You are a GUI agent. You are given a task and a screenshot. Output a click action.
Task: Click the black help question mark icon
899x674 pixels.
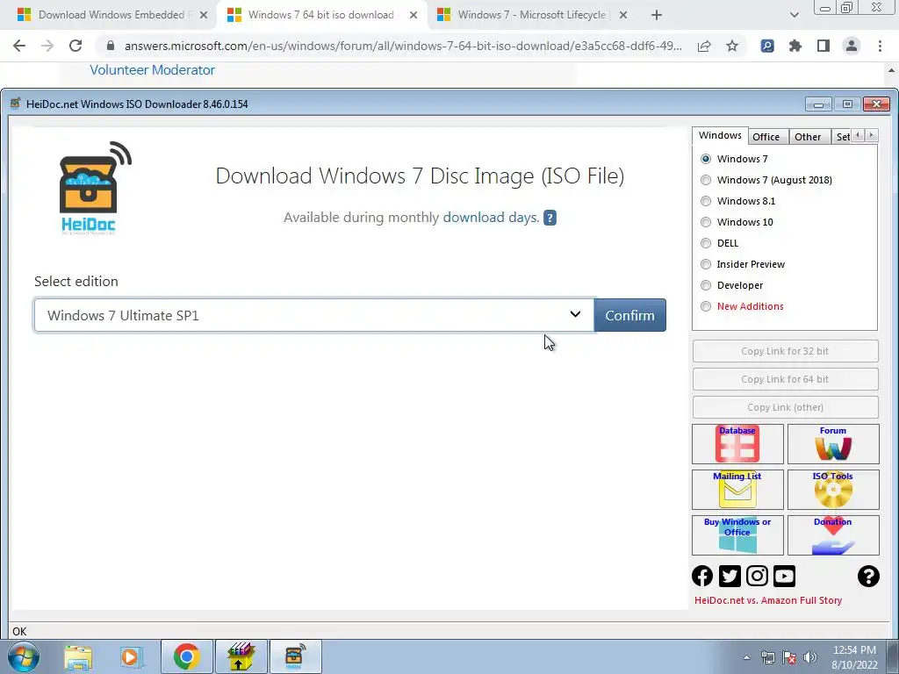click(868, 576)
